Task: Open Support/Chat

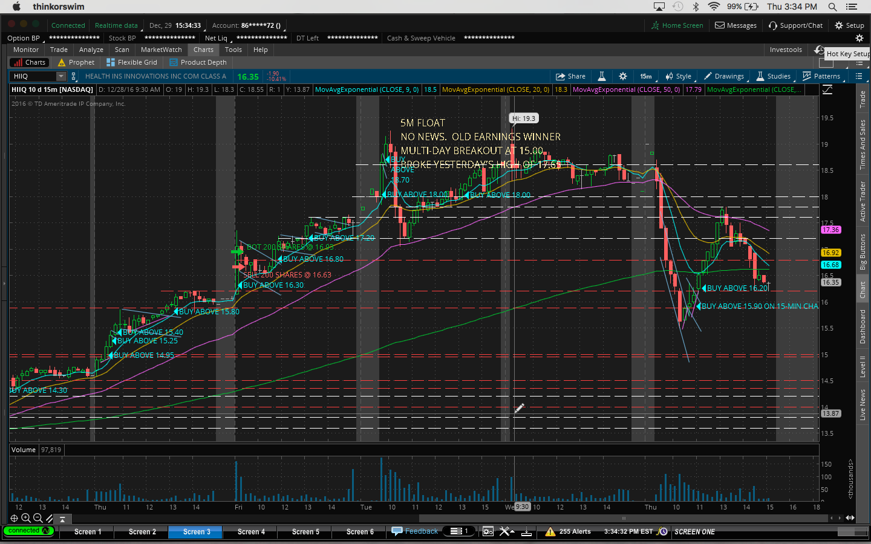Action: click(x=795, y=25)
